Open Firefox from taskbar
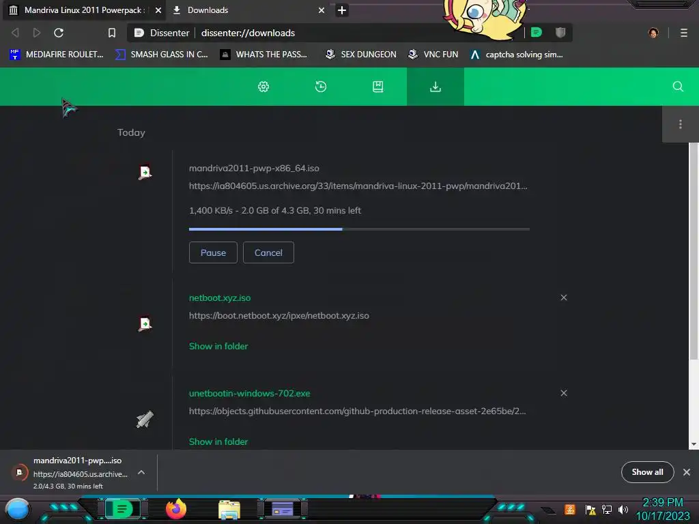 [176, 509]
